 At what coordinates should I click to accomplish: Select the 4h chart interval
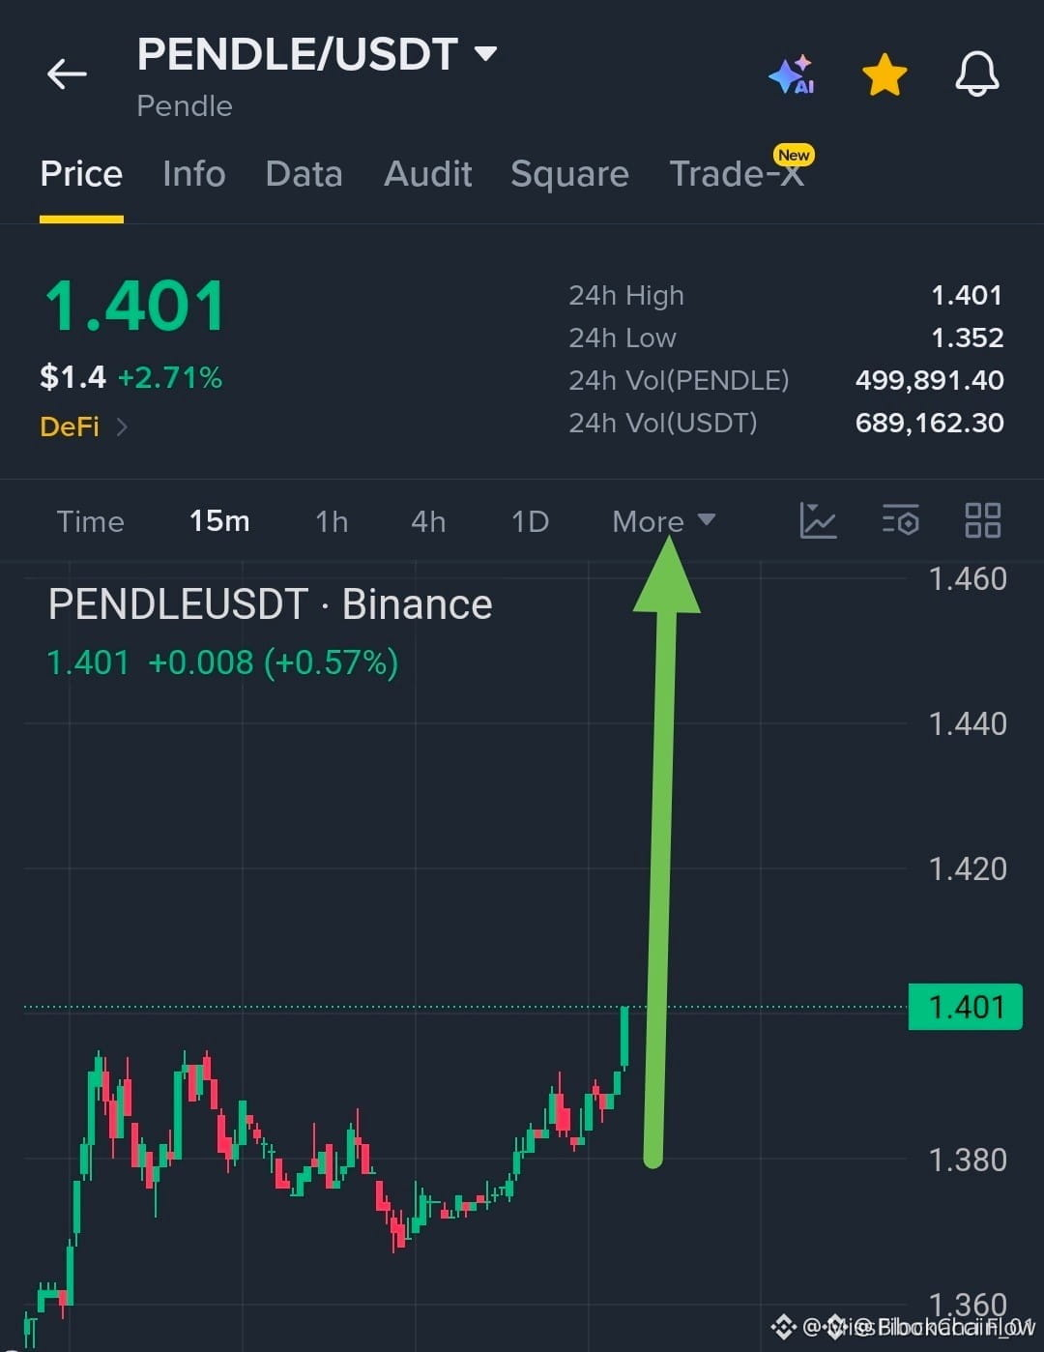pyautogui.click(x=428, y=521)
